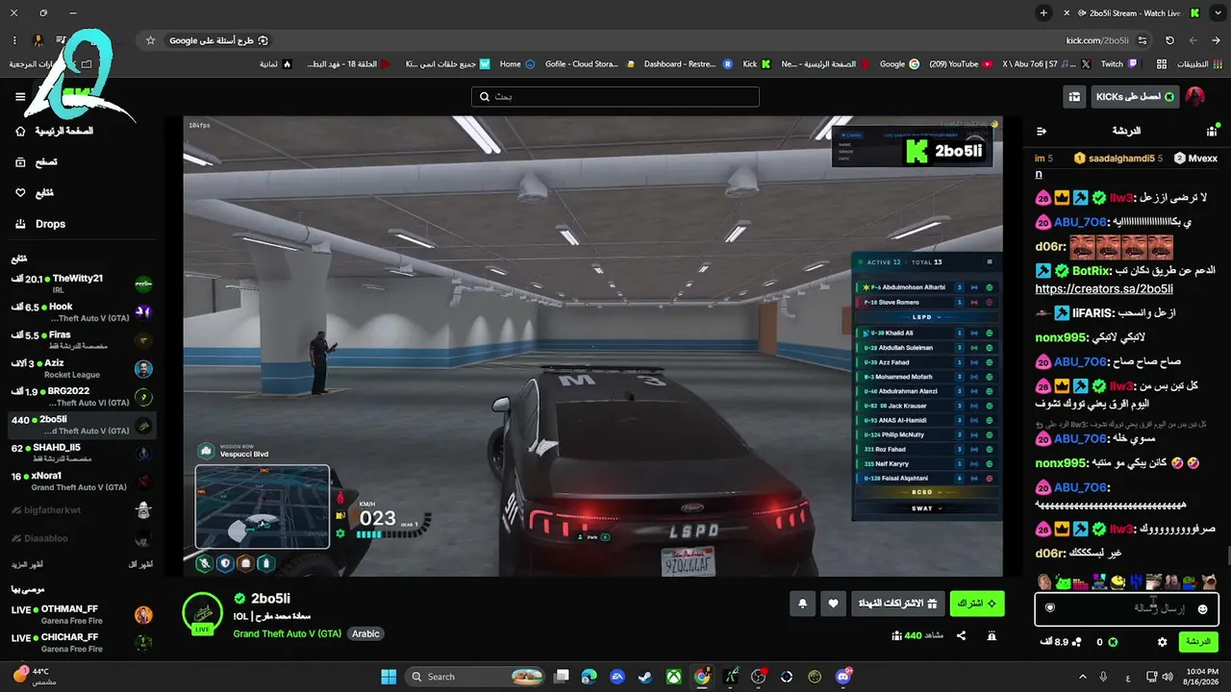Open Windows Start menu
The height and width of the screenshot is (692, 1231).
click(x=388, y=677)
